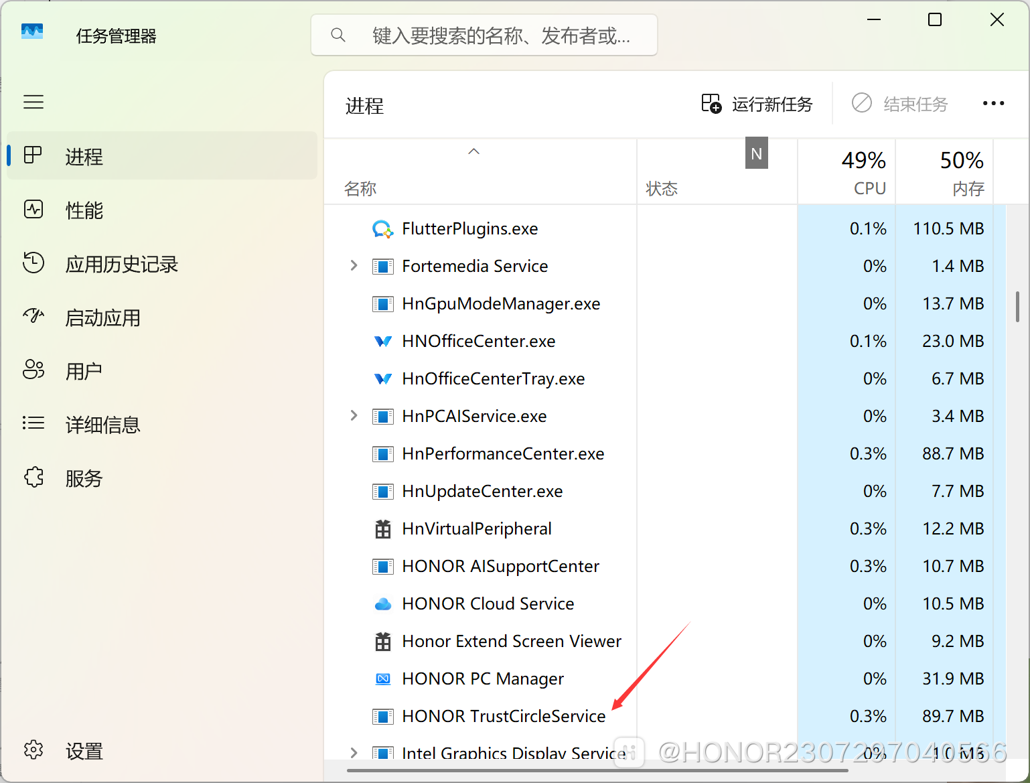
Task: Click the HnGpuModeManager.exe icon
Action: pyautogui.click(x=382, y=304)
